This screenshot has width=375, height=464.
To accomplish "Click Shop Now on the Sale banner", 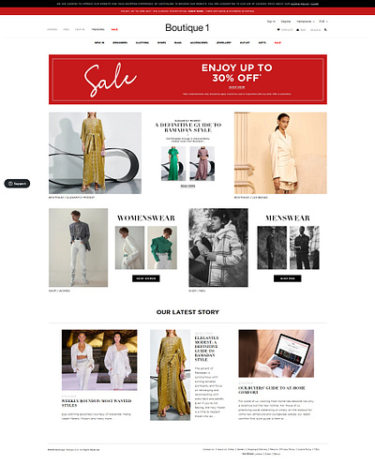I will pos(236,87).
